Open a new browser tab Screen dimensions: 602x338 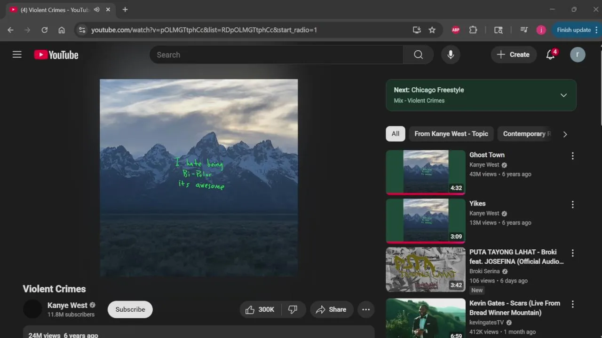(125, 9)
